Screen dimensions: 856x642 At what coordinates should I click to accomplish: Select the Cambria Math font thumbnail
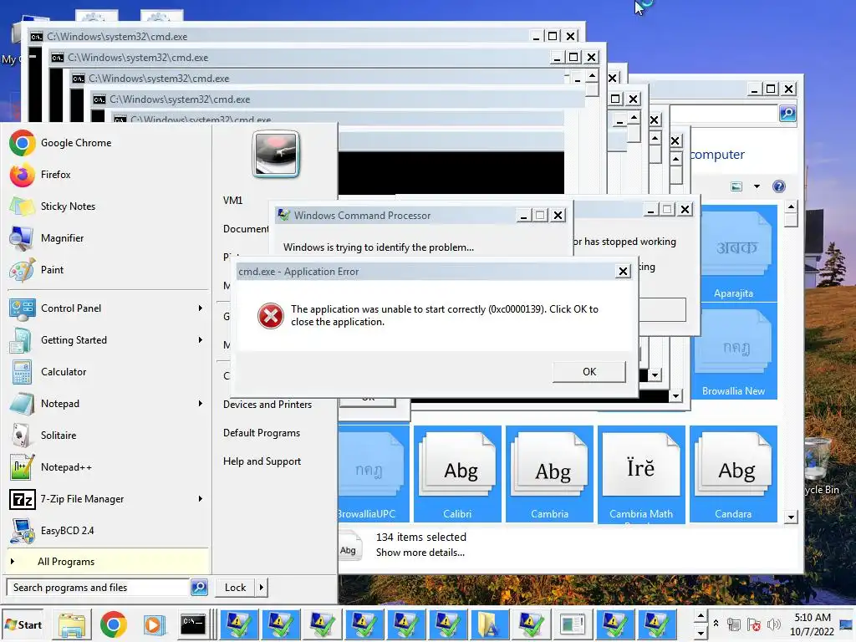pos(641,474)
